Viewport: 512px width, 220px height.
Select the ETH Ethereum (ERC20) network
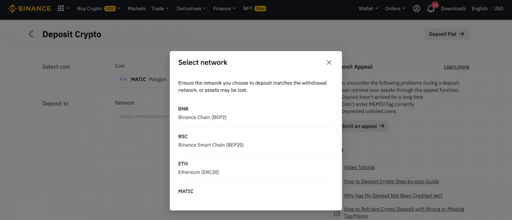tap(255, 168)
